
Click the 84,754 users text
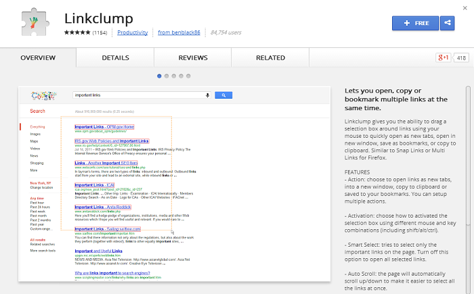click(225, 32)
